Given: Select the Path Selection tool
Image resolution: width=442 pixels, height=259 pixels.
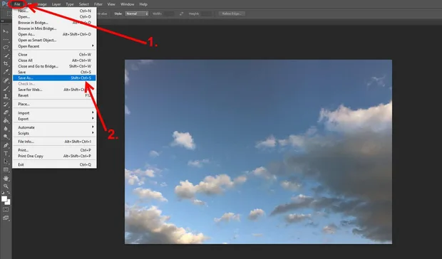Looking at the screenshot, I should click(x=6, y=162).
